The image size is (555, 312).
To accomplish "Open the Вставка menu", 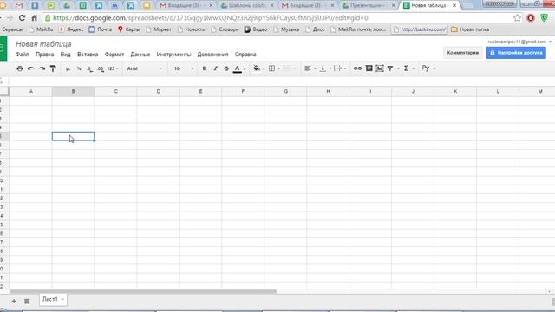I will pyautogui.click(x=88, y=55).
